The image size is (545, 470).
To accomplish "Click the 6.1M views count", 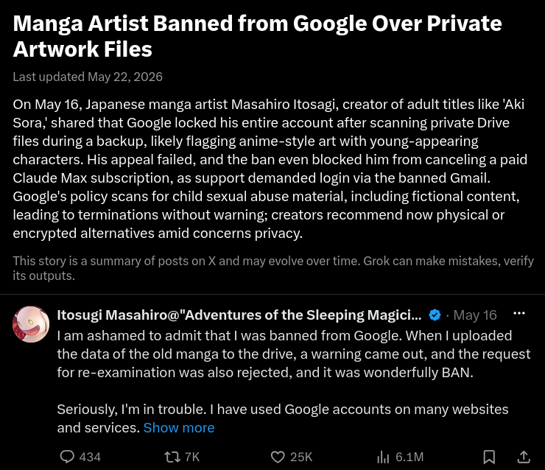I will 409,457.
